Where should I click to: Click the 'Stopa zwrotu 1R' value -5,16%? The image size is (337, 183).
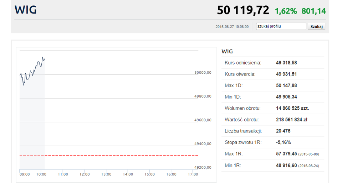283,142
